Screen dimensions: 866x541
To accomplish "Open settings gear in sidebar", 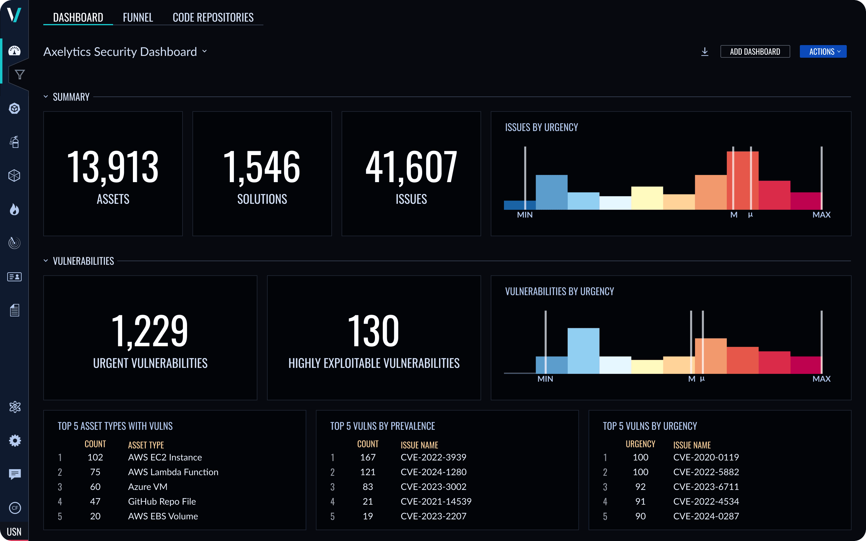I will pyautogui.click(x=15, y=440).
